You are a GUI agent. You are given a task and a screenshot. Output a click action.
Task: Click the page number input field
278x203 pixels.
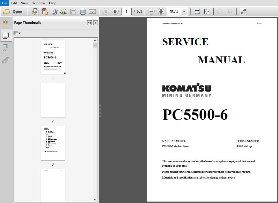(x=126, y=12)
